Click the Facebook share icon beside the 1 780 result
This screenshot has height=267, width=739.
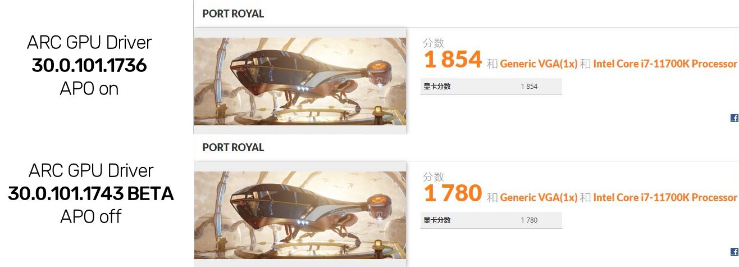tap(735, 252)
